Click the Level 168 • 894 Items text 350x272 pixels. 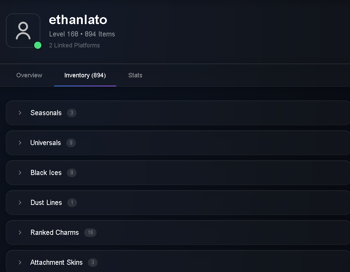pyautogui.click(x=82, y=34)
